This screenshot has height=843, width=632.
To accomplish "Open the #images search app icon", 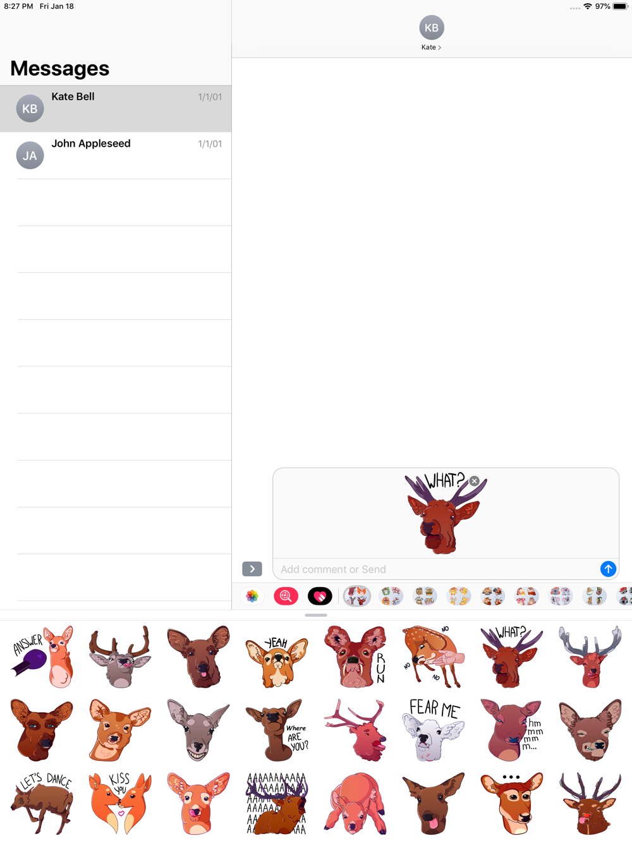I will coord(286,596).
